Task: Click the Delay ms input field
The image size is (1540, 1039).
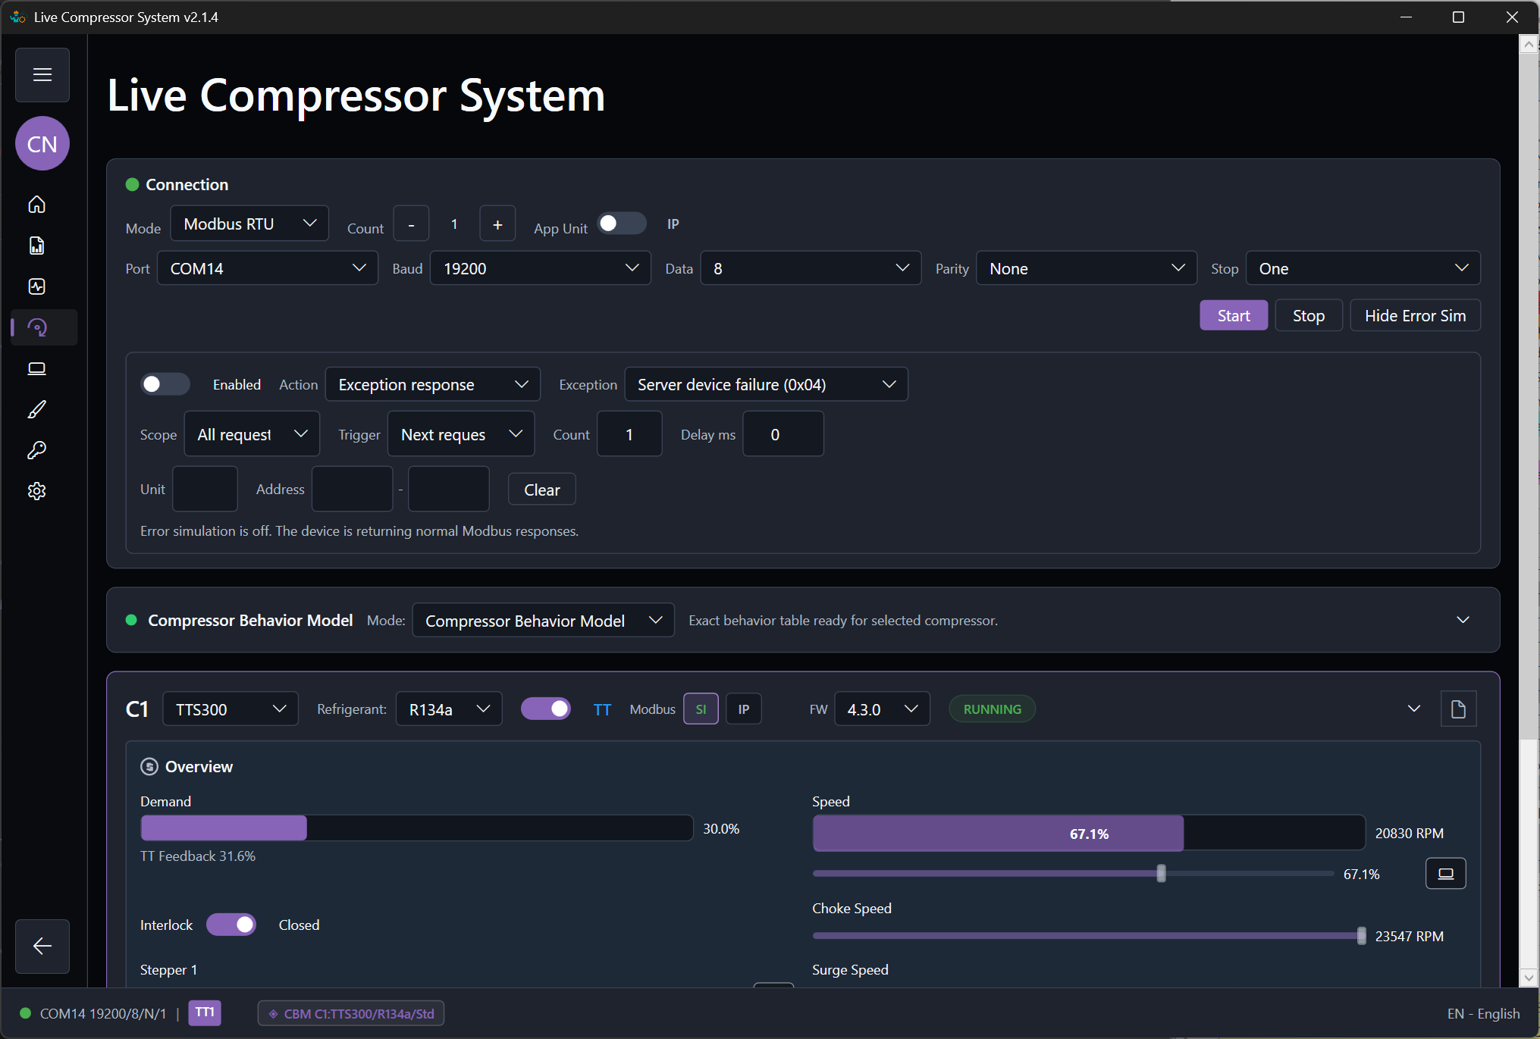Action: pos(783,434)
